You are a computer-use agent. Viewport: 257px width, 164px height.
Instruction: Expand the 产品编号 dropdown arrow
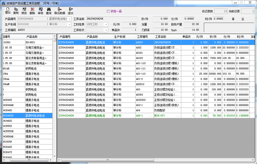(69, 19)
